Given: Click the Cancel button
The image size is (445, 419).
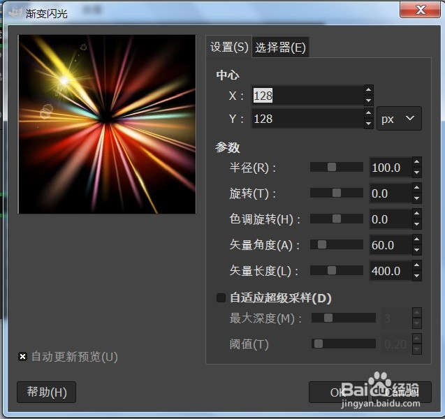Looking at the screenshot, I should pyautogui.click(x=402, y=392).
